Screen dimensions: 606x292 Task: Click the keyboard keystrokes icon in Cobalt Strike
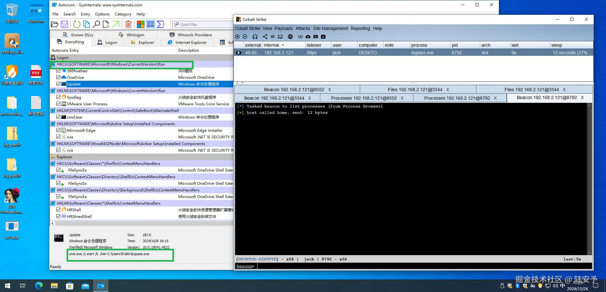tap(316, 37)
